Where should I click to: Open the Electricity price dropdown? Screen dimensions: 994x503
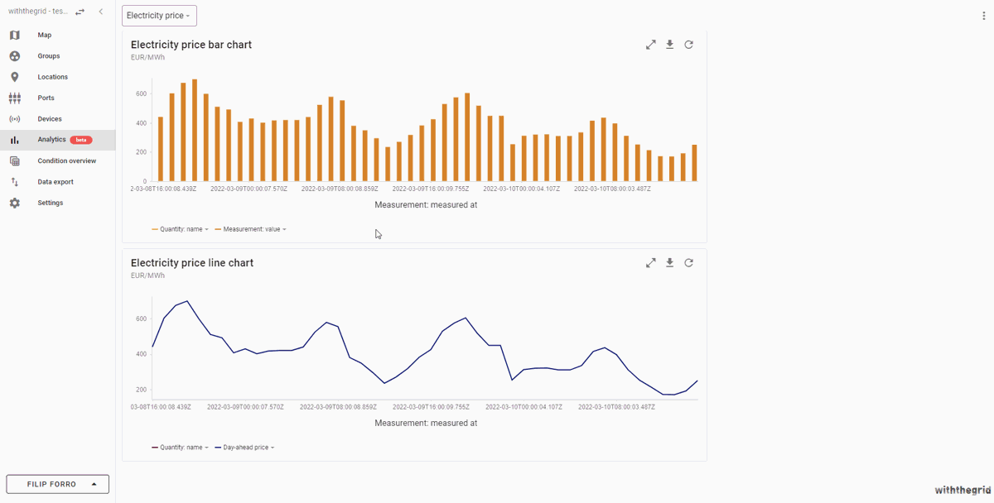tap(159, 16)
